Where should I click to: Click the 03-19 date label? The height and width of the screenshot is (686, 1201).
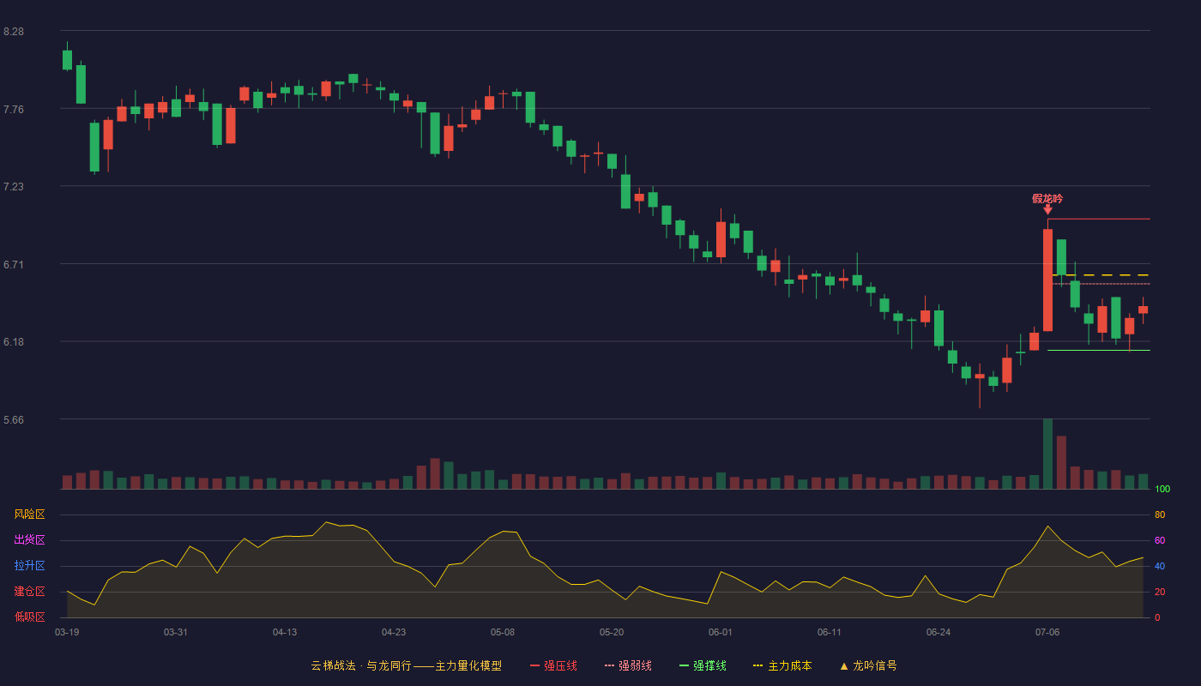[x=67, y=632]
